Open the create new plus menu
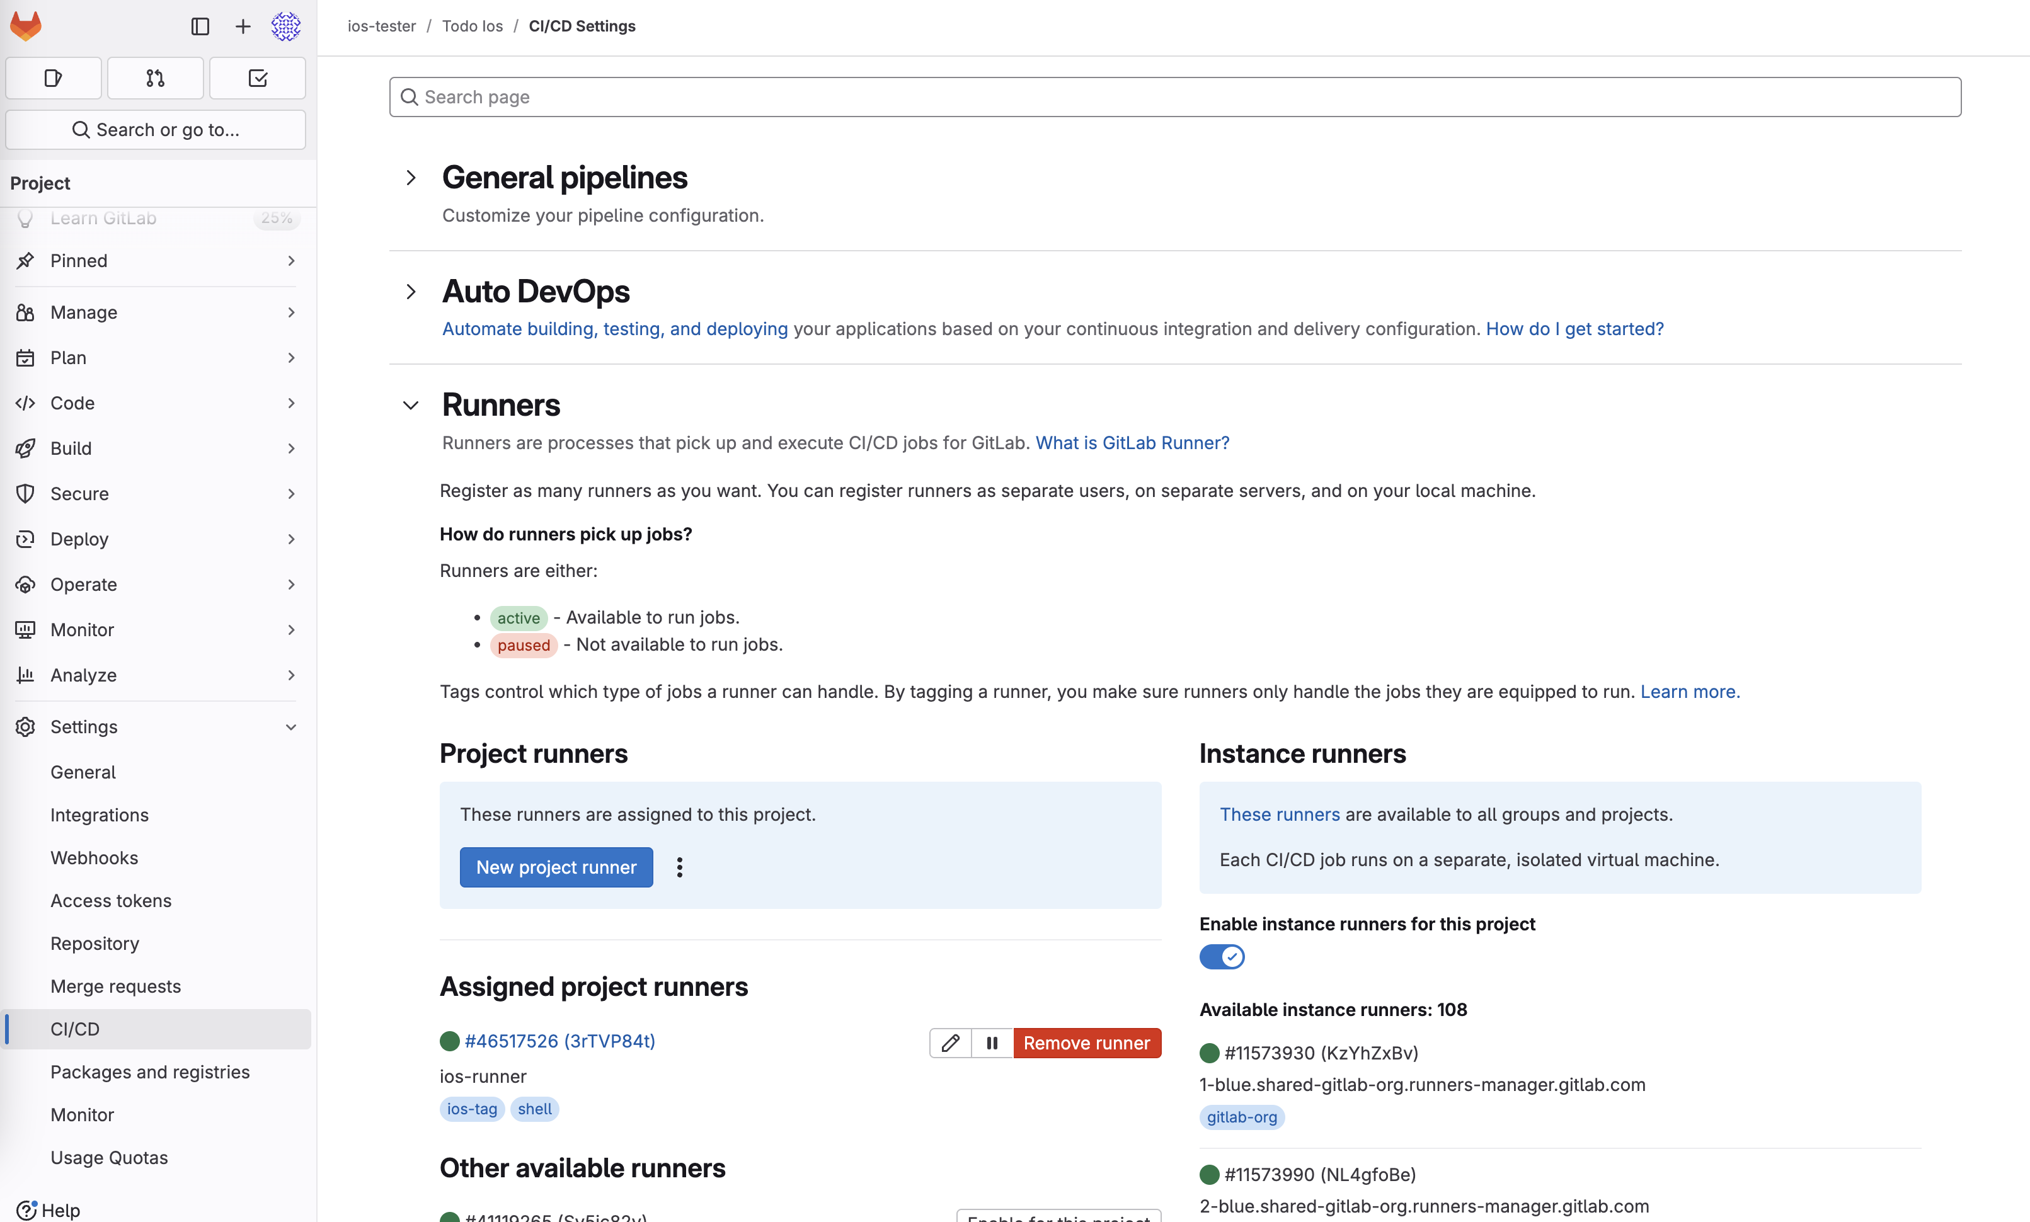 coord(243,26)
